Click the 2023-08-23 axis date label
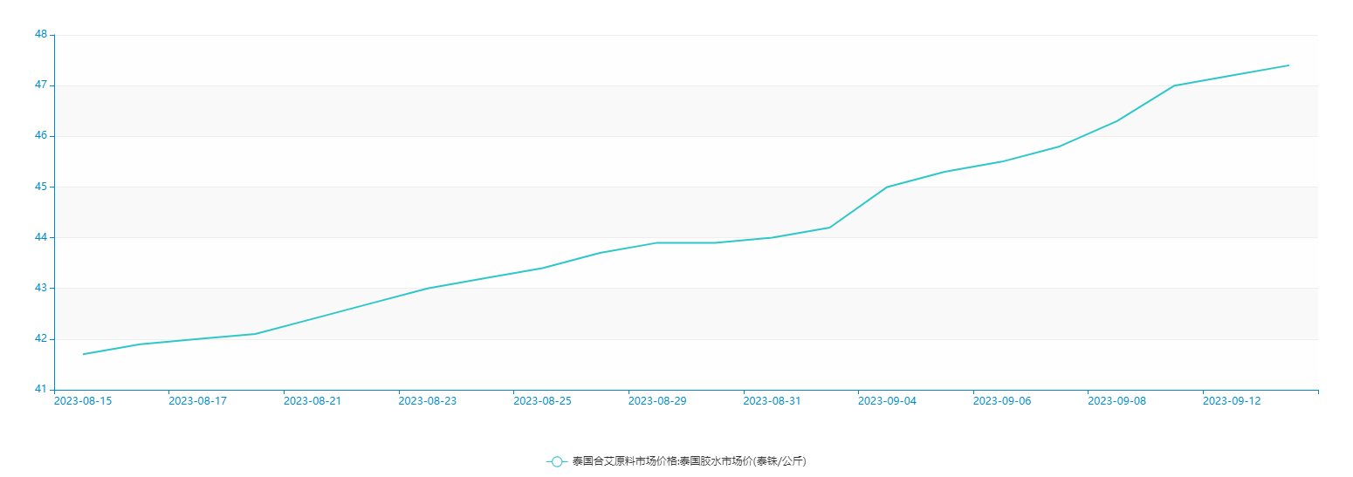Screen dimensions: 1353x477 (427, 401)
